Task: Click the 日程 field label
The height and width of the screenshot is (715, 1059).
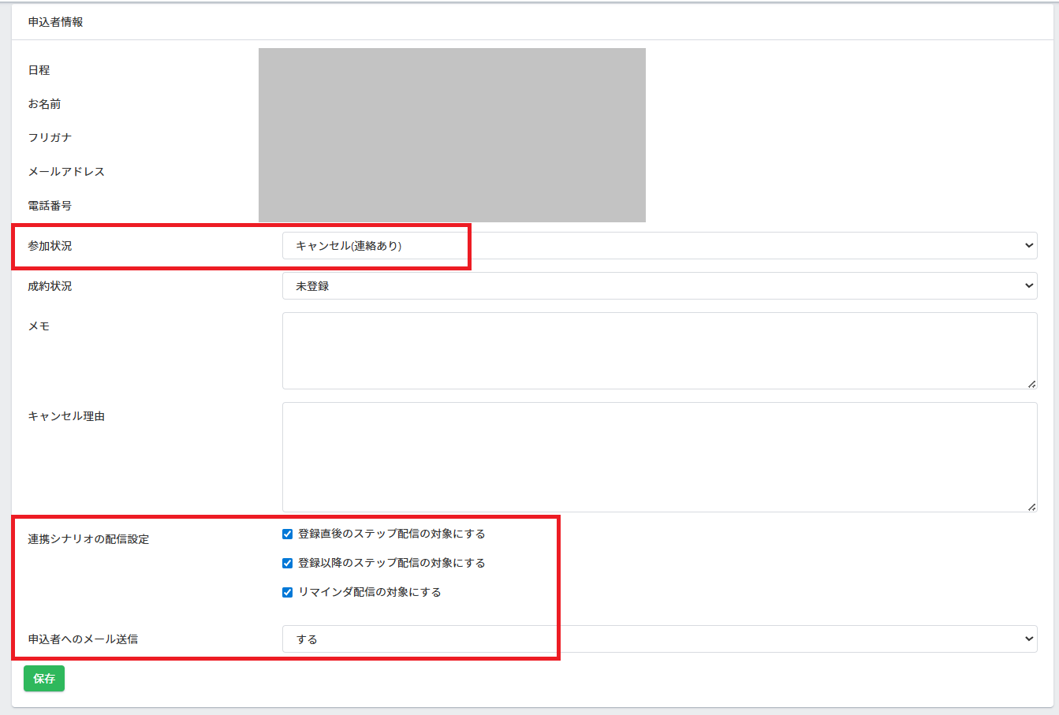Action: pyautogui.click(x=39, y=70)
